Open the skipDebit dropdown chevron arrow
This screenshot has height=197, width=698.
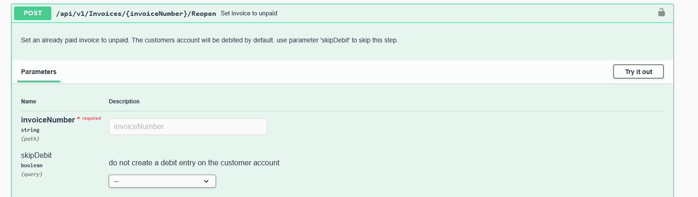206,181
